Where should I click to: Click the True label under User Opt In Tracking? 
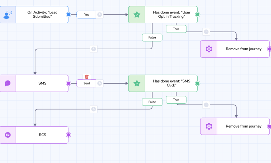pos(176,29)
